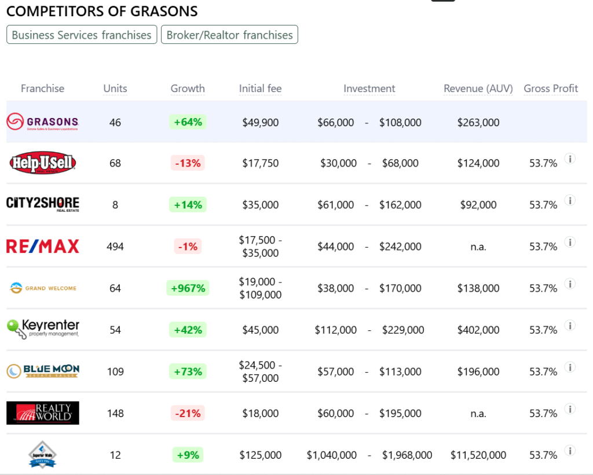Click info icon in the 12-unit row

coord(570,451)
